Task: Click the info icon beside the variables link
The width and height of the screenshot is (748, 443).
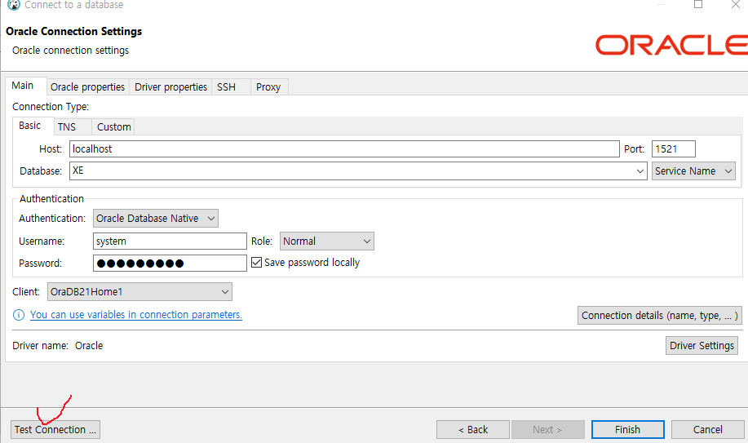Action: click(18, 315)
